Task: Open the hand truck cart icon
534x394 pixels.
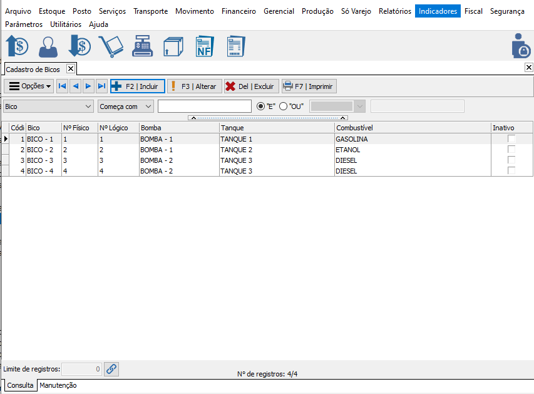Action: (x=111, y=47)
